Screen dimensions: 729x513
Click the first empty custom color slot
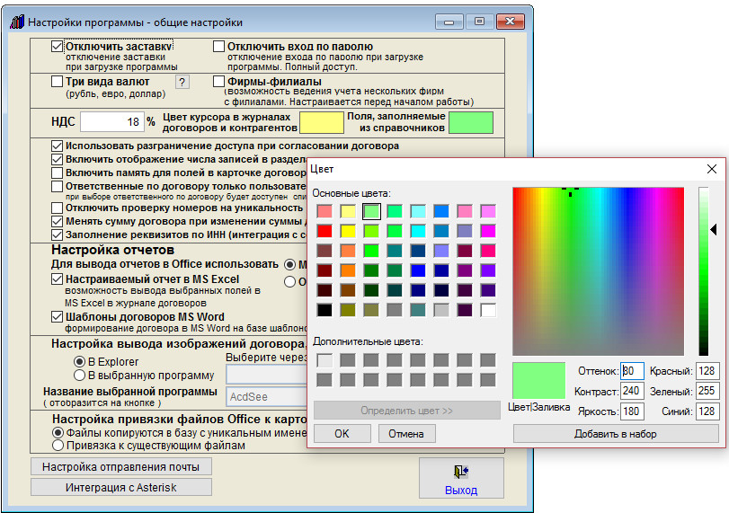pos(324,360)
